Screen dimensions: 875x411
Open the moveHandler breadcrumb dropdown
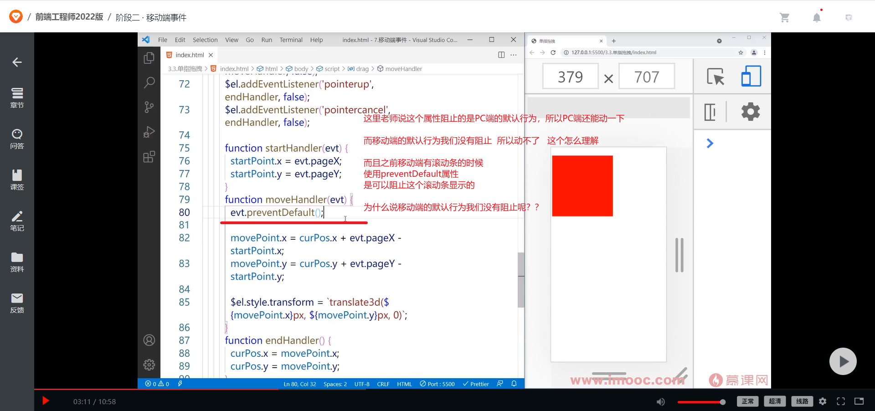pos(399,69)
